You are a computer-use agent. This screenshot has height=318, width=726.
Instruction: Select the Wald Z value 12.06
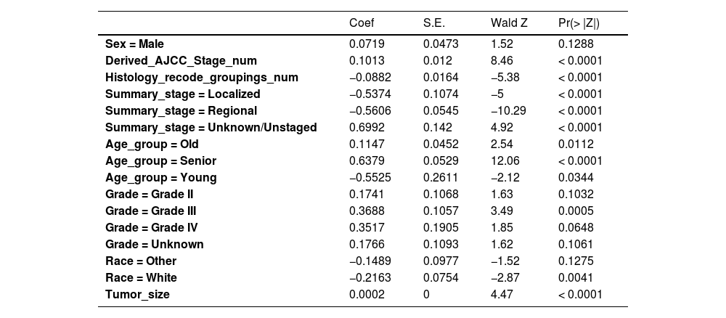[505, 161]
